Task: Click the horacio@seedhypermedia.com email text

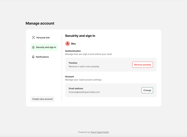Action: point(84,92)
